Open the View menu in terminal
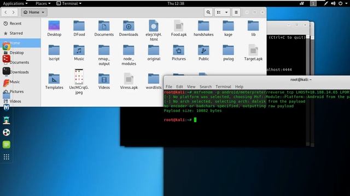Image resolution: width=350 pixels, height=196 pixels. [x=191, y=87]
